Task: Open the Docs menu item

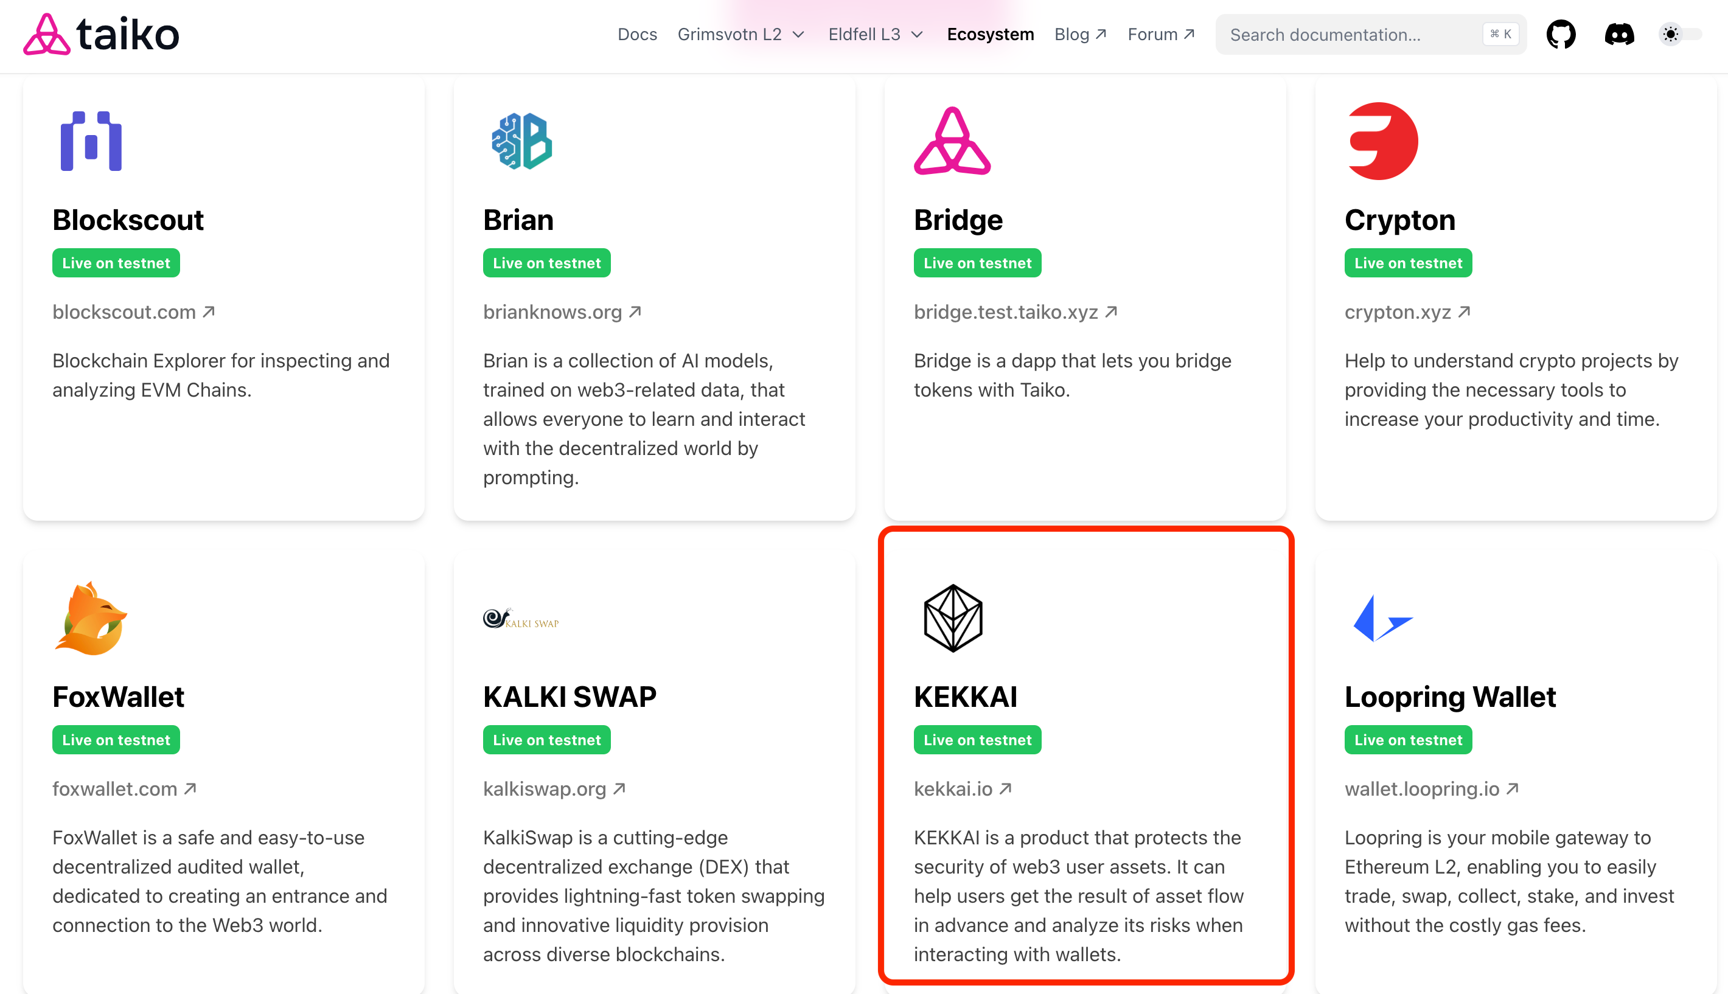Action: pos(637,34)
